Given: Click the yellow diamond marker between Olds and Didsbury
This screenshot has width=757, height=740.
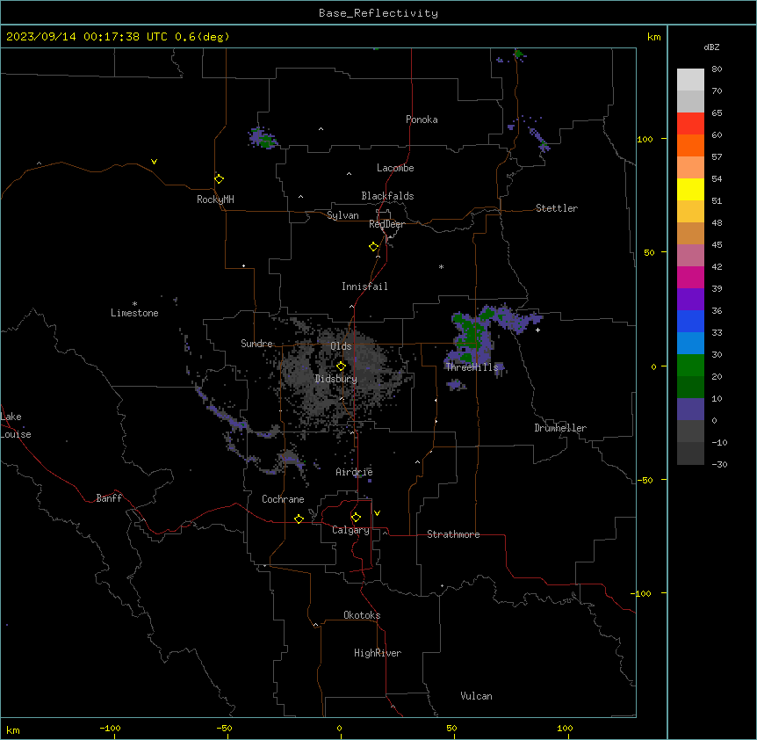Looking at the screenshot, I should [x=341, y=366].
